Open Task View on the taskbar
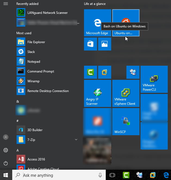Image resolution: width=171 pixels, height=180 pixels. (x=112, y=175)
